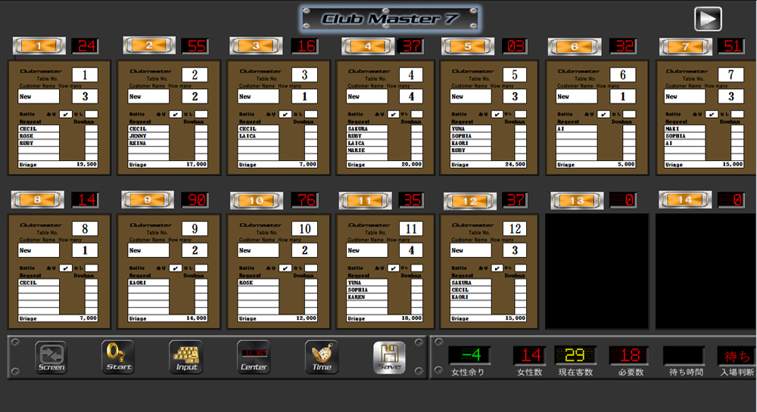Toggle Bottle あり checkbox on table 7 card
Viewport: 757px width, 412px height.
click(x=711, y=114)
